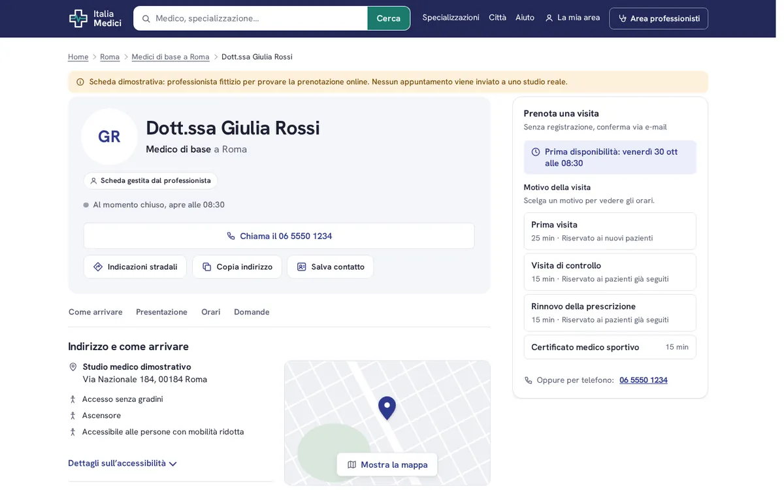
Task: Click the Dott.ssa Giulia Rossi heading
Action: 233,127
